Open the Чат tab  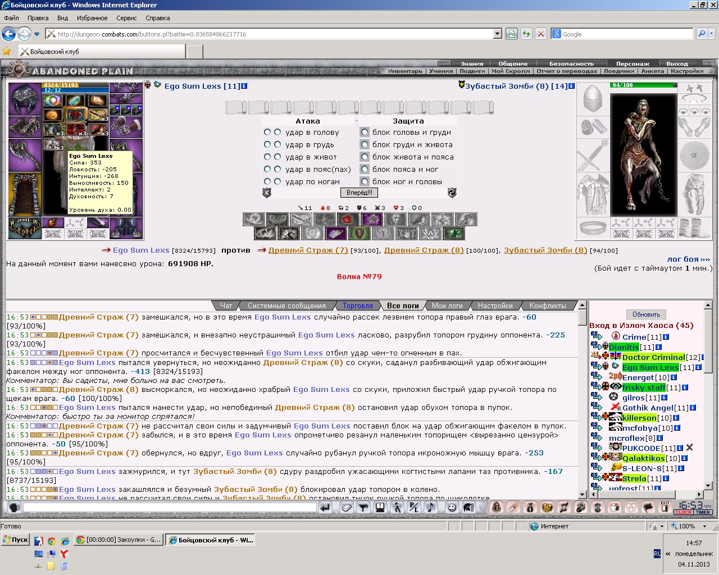tap(226, 305)
